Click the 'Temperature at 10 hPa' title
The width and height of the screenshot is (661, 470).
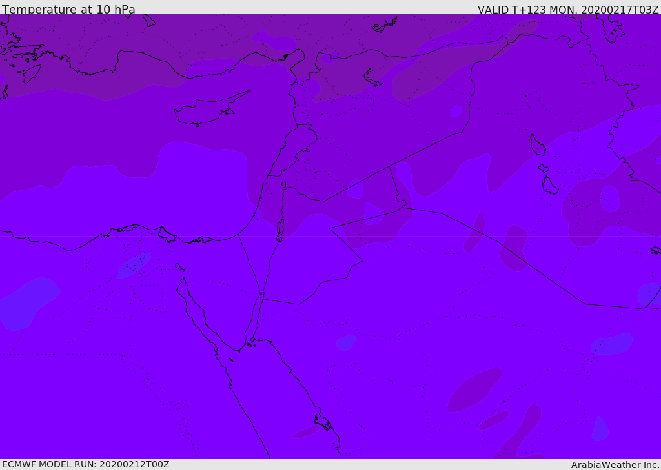68,9
